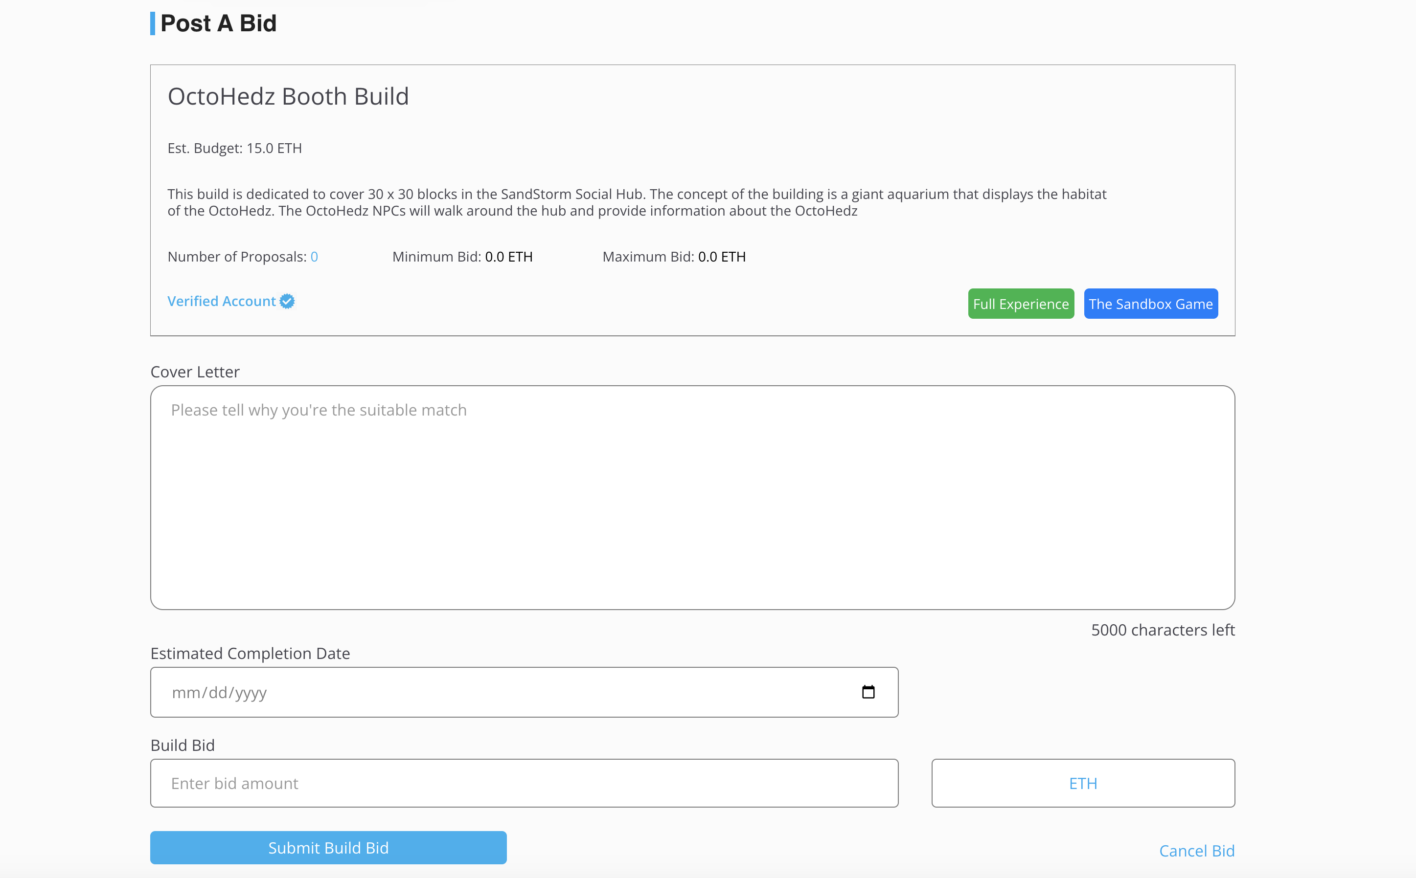Screen dimensions: 1416x878
Task: Click the Post A Bid heading
Action: (218, 23)
